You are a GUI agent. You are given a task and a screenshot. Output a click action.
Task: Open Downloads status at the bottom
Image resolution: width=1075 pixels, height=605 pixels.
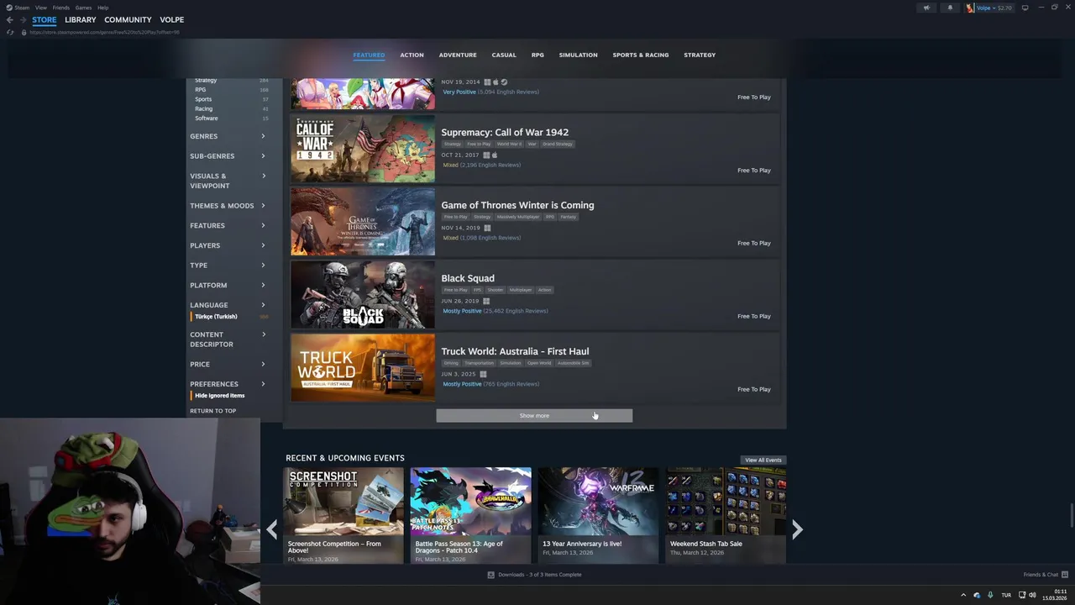click(534, 575)
